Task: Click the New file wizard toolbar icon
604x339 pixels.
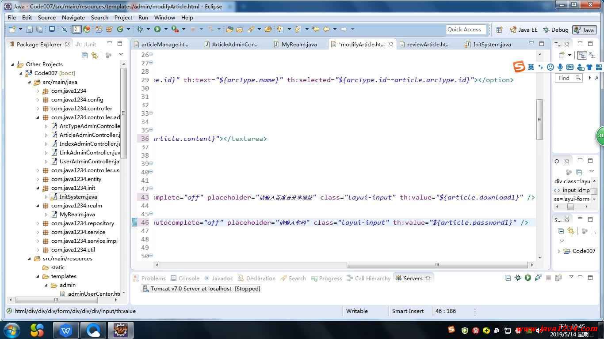Action: pos(12,30)
